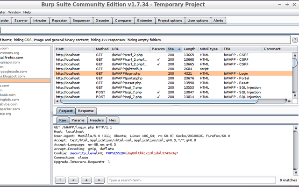Click the search term input field
Viewport: 299px width, 187px height.
tap(192, 180)
